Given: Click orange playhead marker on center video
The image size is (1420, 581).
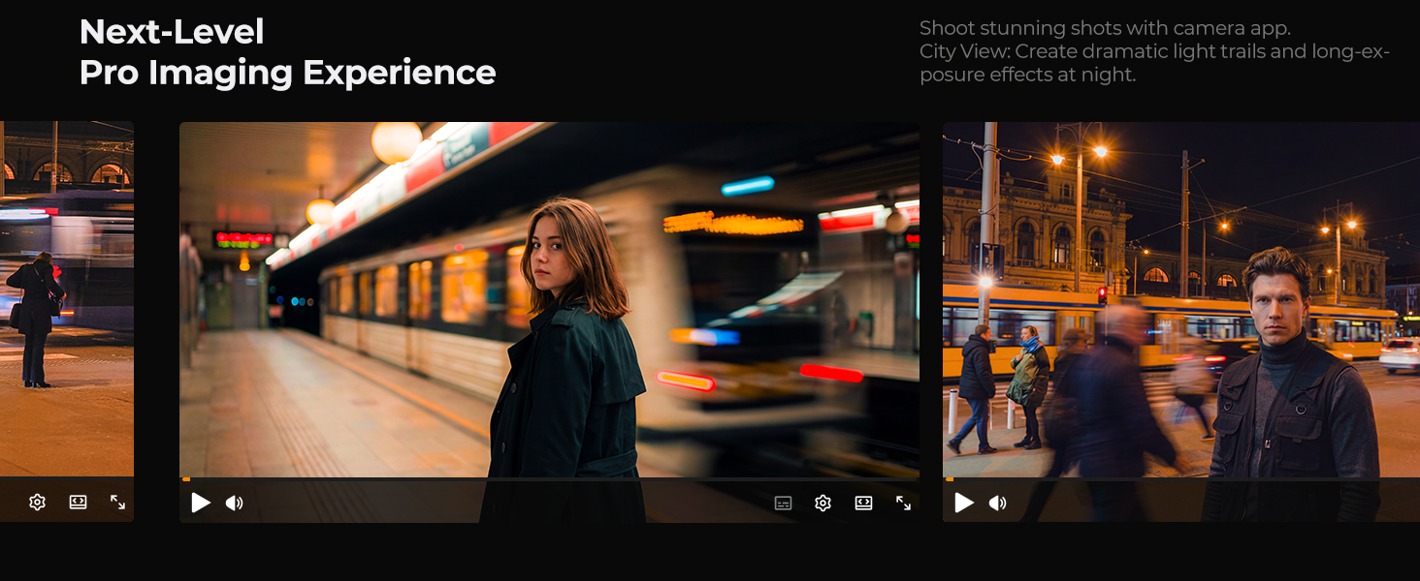Looking at the screenshot, I should click(185, 479).
